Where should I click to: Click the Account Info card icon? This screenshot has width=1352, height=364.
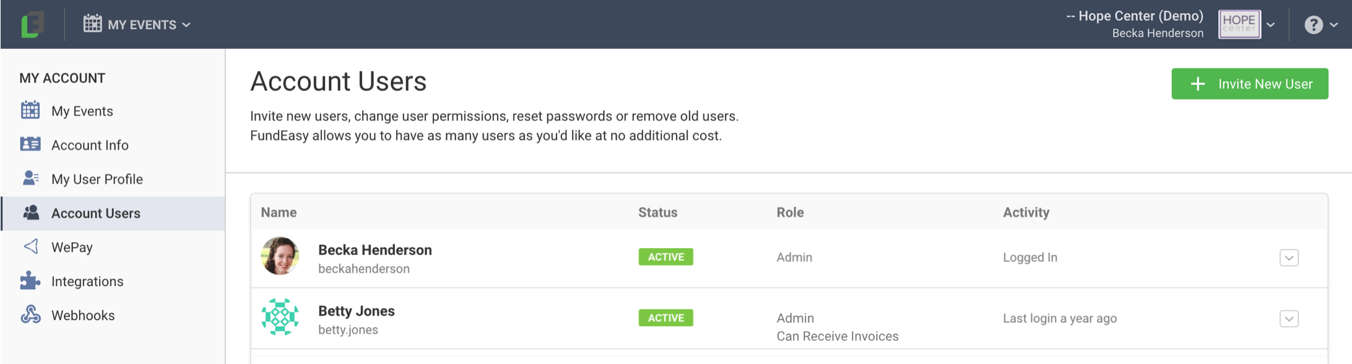click(30, 144)
